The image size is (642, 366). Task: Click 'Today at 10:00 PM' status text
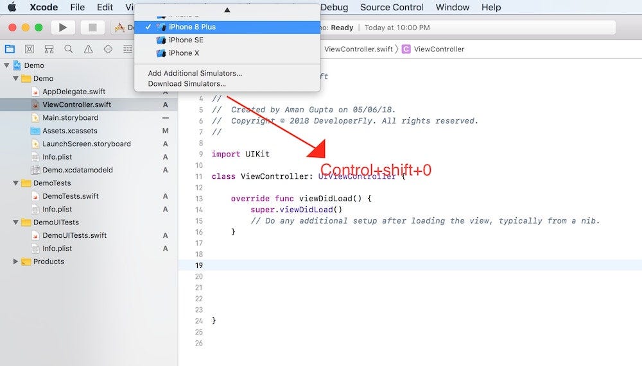coord(397,28)
